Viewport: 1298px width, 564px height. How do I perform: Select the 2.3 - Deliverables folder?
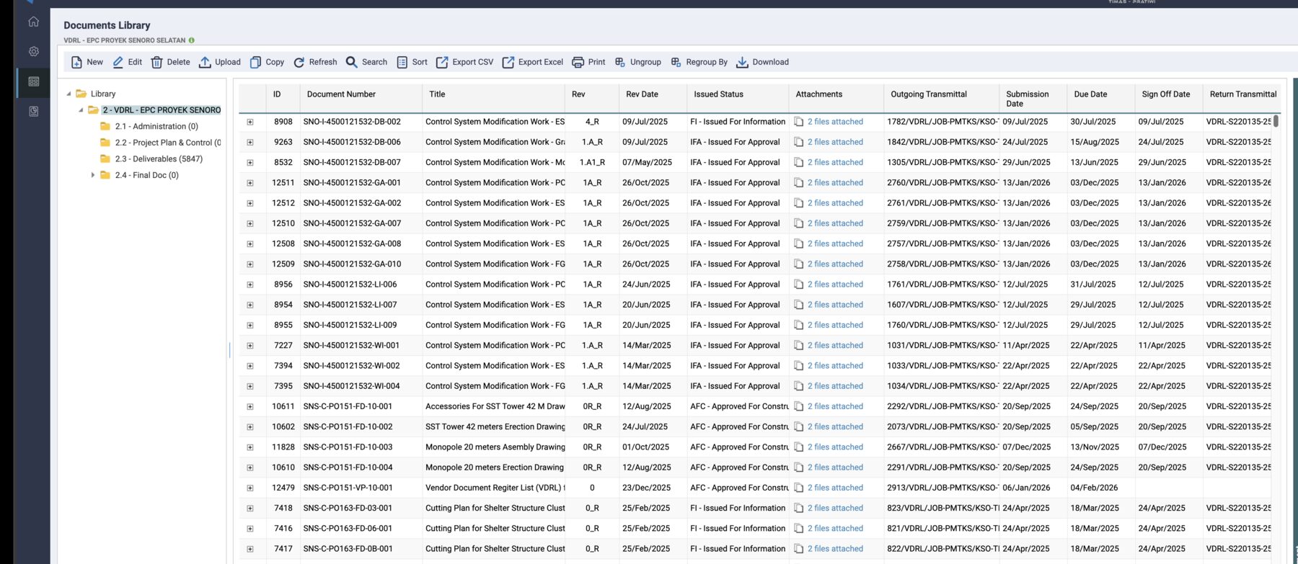(159, 158)
